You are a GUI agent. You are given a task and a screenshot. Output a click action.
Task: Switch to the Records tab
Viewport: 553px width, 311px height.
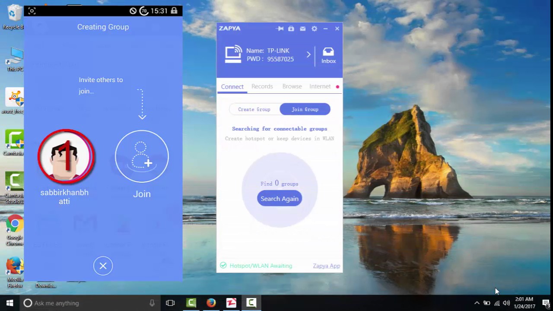pyautogui.click(x=262, y=86)
